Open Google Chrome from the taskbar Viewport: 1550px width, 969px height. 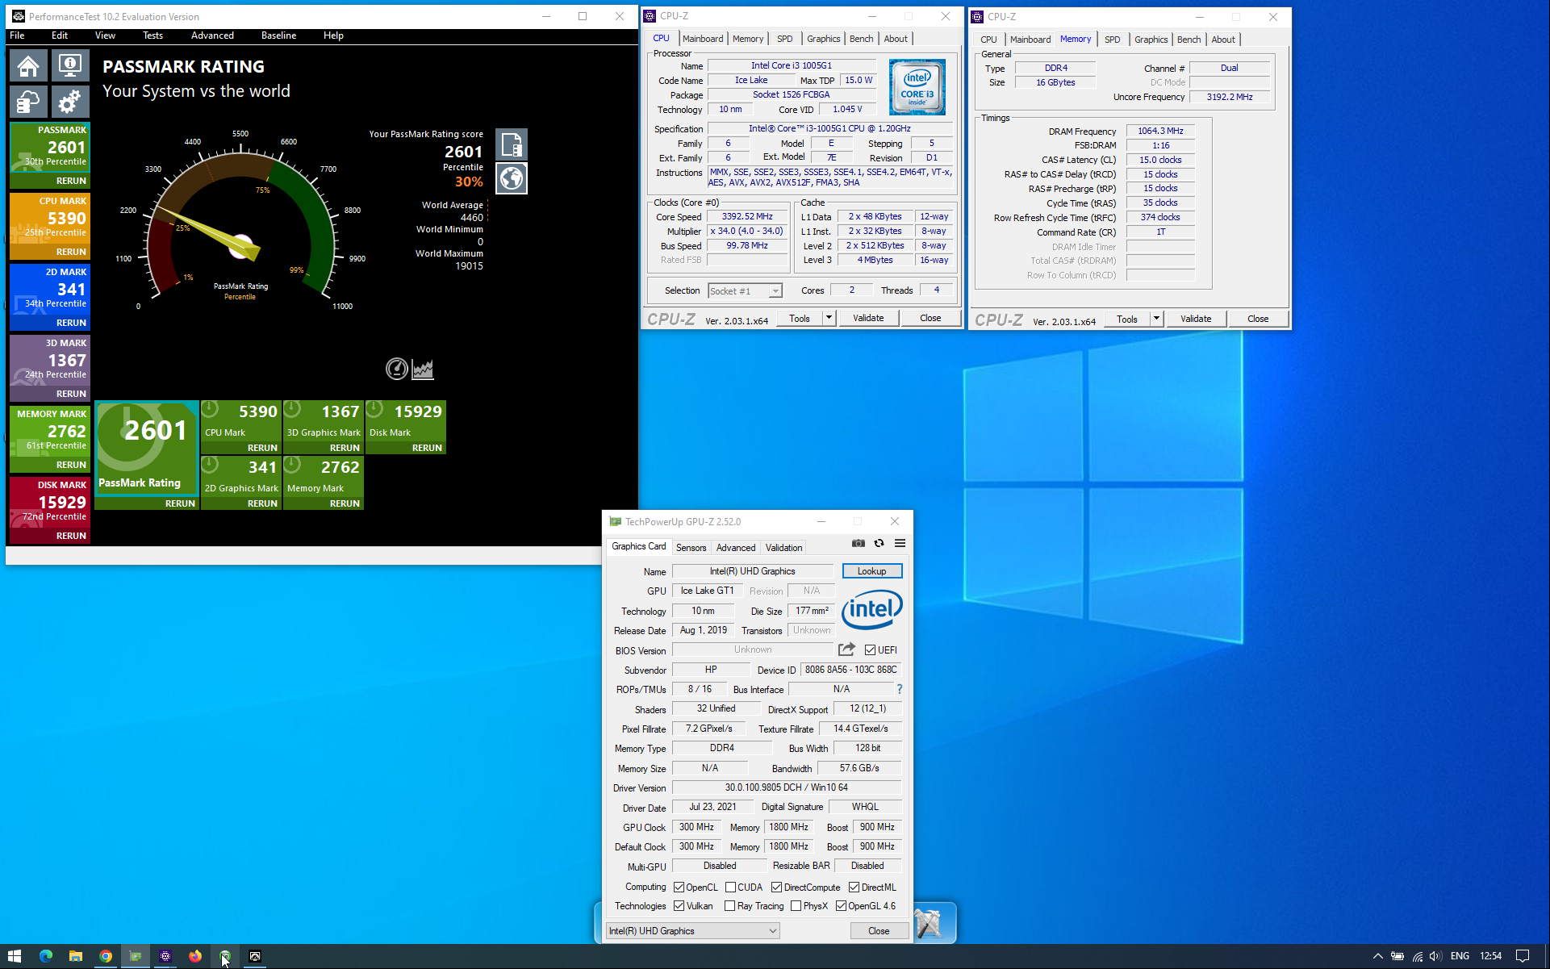(106, 956)
